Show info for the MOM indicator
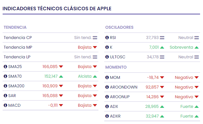The width and height of the screenshot is (203, 124). [x=107, y=77]
